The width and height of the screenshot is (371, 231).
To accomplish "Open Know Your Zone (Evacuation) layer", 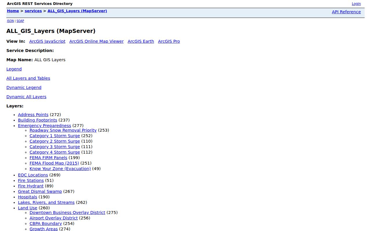I will click(60, 169).
